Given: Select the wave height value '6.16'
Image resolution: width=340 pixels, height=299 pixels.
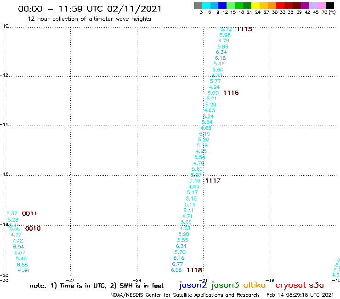Looking at the screenshot, I should [x=179, y=258].
